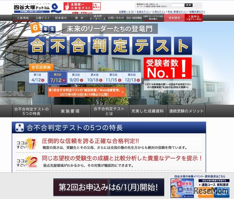This screenshot has width=234, height=199.
Task: Select the 第4回 10/18 test date
Action: pos(95,78)
